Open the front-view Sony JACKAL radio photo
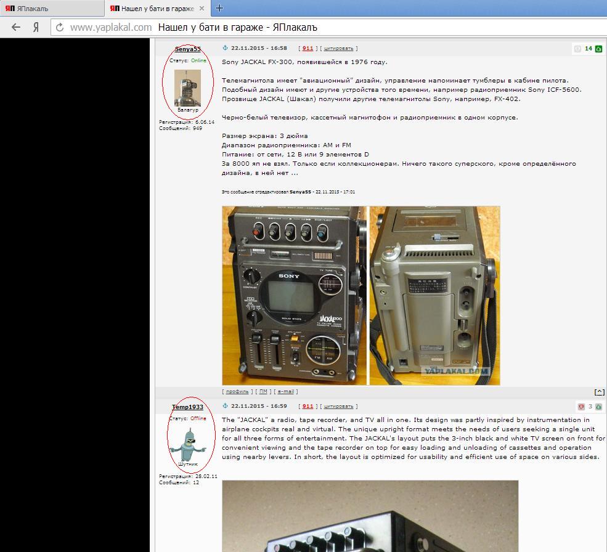This screenshot has width=607, height=552. 294,295
